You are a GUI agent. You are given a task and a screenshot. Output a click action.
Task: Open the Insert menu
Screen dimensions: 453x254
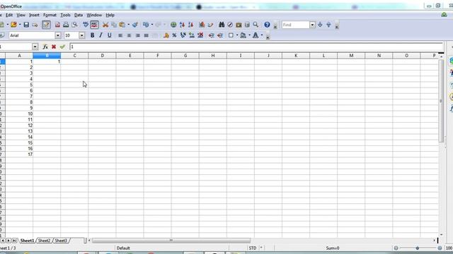pyautogui.click(x=34, y=15)
